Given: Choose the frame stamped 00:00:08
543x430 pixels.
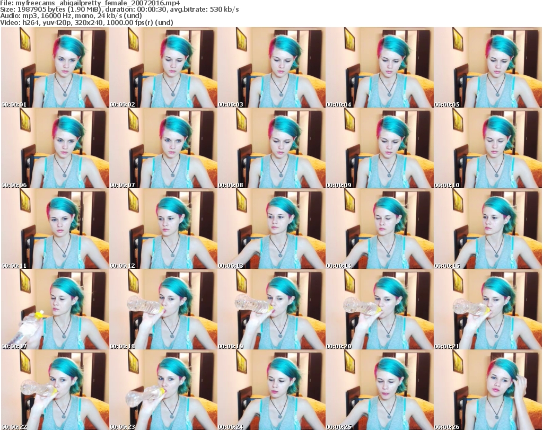Looking at the screenshot, I should [271, 148].
